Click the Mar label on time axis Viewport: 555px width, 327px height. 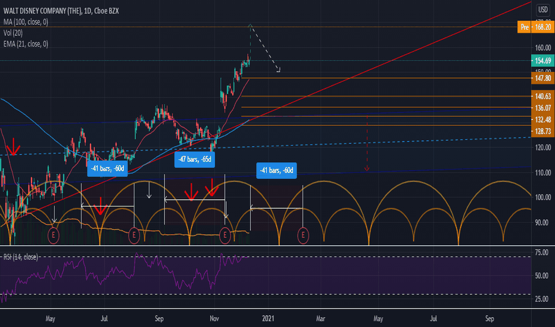coord(320,319)
